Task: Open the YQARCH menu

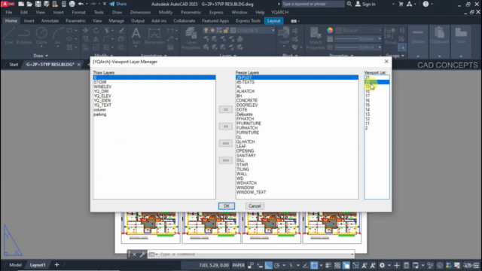Action: click(x=279, y=12)
